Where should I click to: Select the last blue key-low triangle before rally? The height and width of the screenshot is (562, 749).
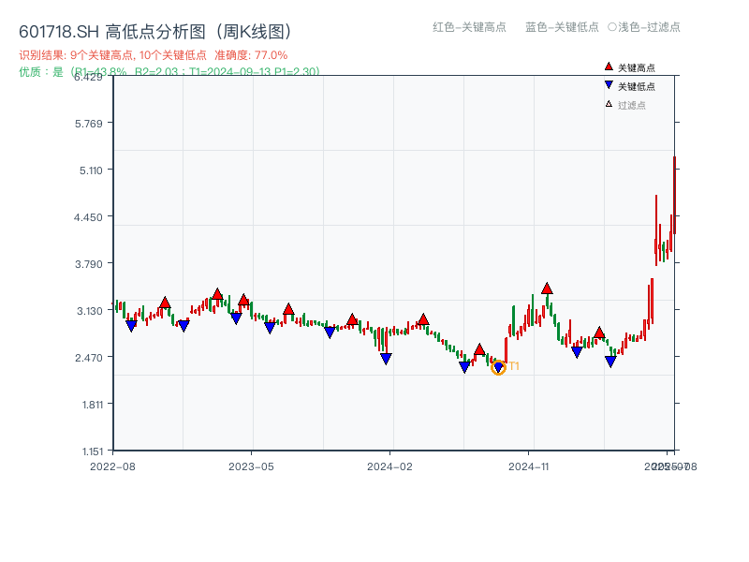coord(610,362)
